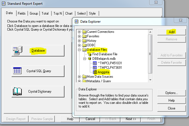This screenshot has height=126, width=189.
Task: Open the Data tab
Action: [x=9, y=13]
